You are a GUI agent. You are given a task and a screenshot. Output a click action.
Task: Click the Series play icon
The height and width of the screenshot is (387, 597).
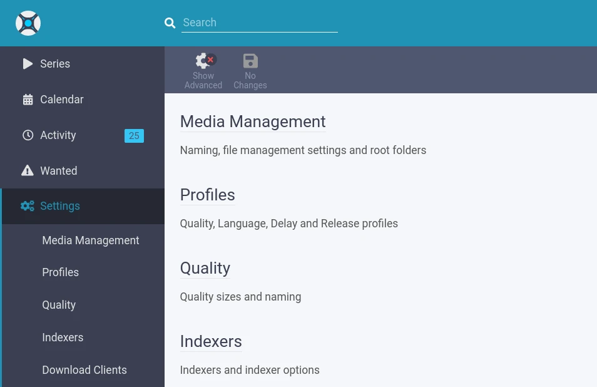pos(28,64)
